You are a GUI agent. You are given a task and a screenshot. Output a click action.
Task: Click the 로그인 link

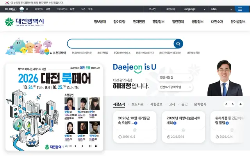pyautogui.click(x=152, y=9)
